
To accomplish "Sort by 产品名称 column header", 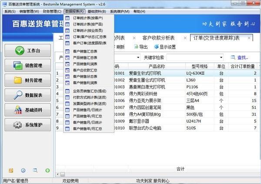I will pos(157,66).
